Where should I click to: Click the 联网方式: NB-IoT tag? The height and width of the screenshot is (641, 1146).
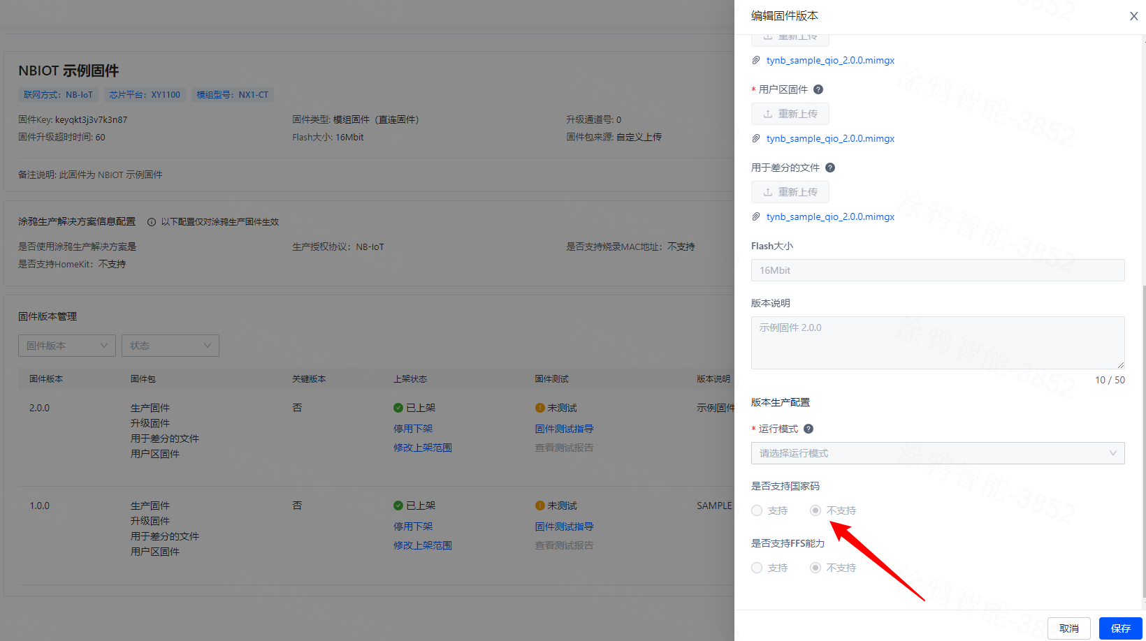click(x=58, y=95)
